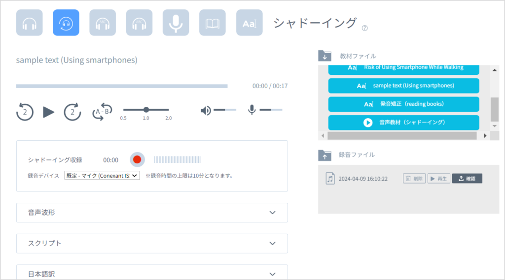The height and width of the screenshot is (280, 505).
Task: Open the Aa text mode icon
Action: [x=249, y=23]
